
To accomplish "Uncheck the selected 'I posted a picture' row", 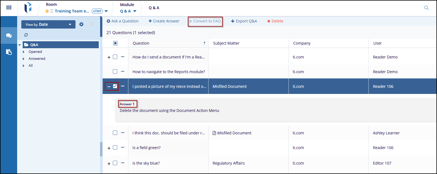I will point(115,86).
